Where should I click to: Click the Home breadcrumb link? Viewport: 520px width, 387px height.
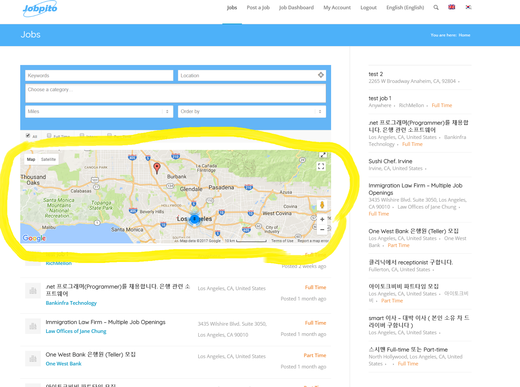[x=464, y=35]
